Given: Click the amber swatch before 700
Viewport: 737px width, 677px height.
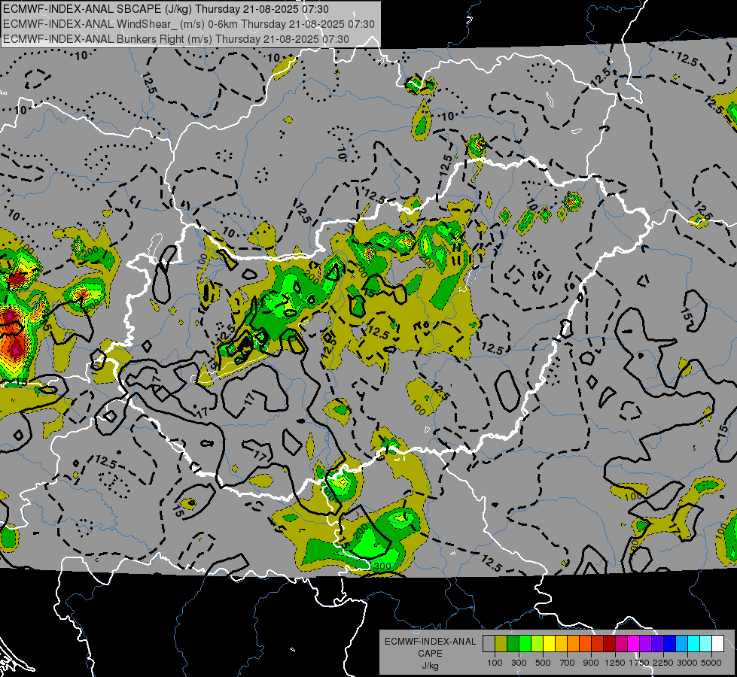Looking at the screenshot, I should coord(561,644).
